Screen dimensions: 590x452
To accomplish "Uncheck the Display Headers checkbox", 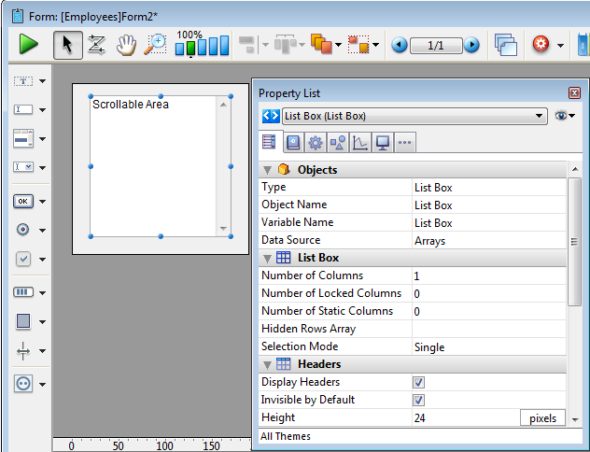I will [418, 382].
